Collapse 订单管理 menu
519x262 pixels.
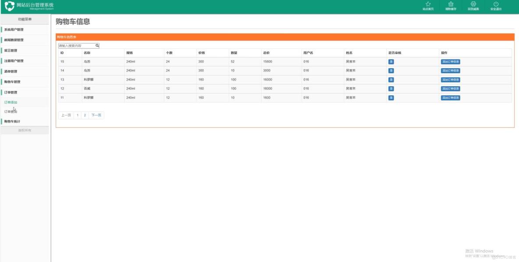click(25, 92)
